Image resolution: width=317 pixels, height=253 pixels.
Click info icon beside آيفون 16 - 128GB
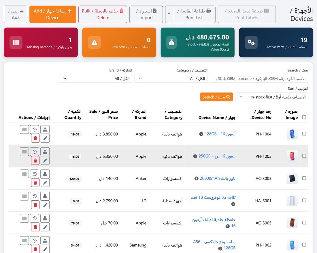[201, 134]
